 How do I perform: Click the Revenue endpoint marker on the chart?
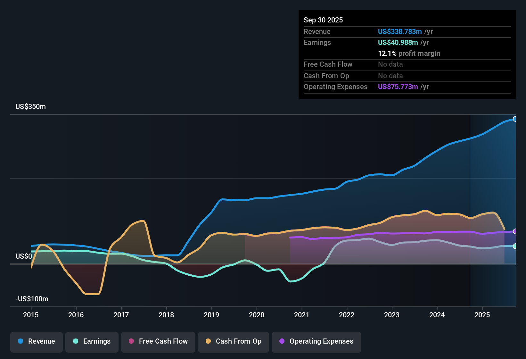coord(515,119)
